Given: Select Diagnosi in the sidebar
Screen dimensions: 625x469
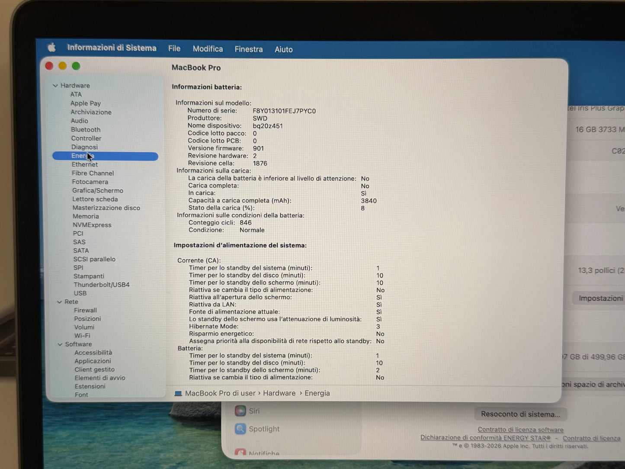Looking at the screenshot, I should (84, 147).
